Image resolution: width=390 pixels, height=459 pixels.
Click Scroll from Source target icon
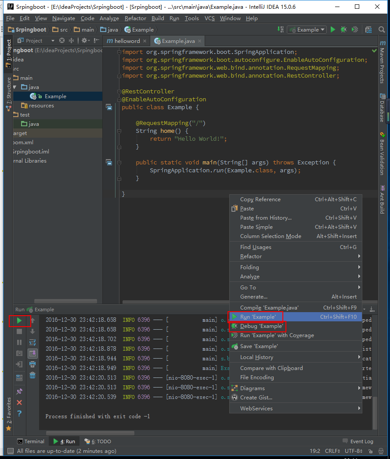tap(62, 40)
